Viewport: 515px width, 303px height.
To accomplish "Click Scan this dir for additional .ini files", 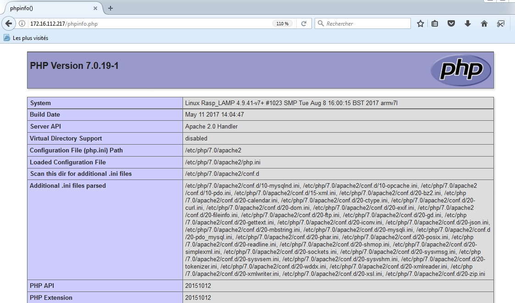I will [x=81, y=174].
